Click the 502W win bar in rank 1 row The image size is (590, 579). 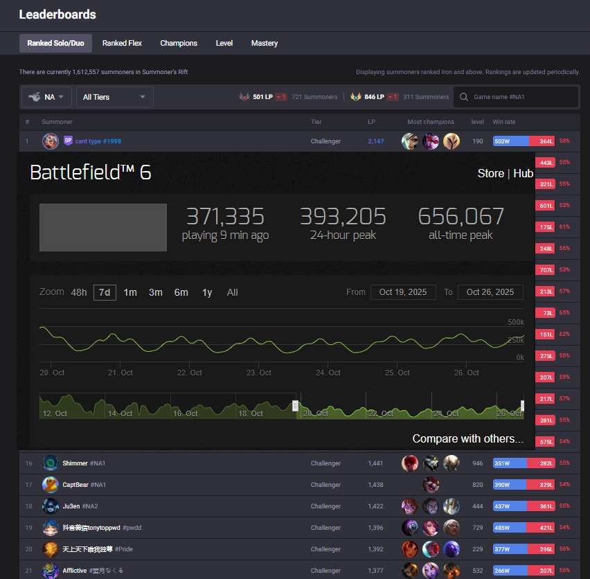(511, 141)
